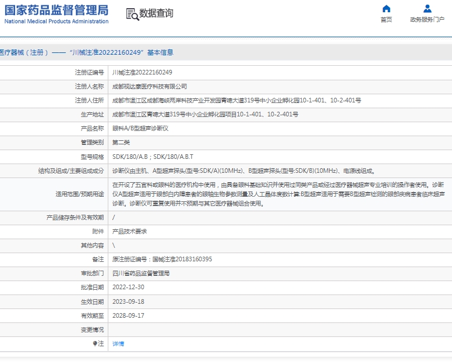Click the structure composition description text
Image resolution: width=452 pixels, height=362 pixels.
244,171
